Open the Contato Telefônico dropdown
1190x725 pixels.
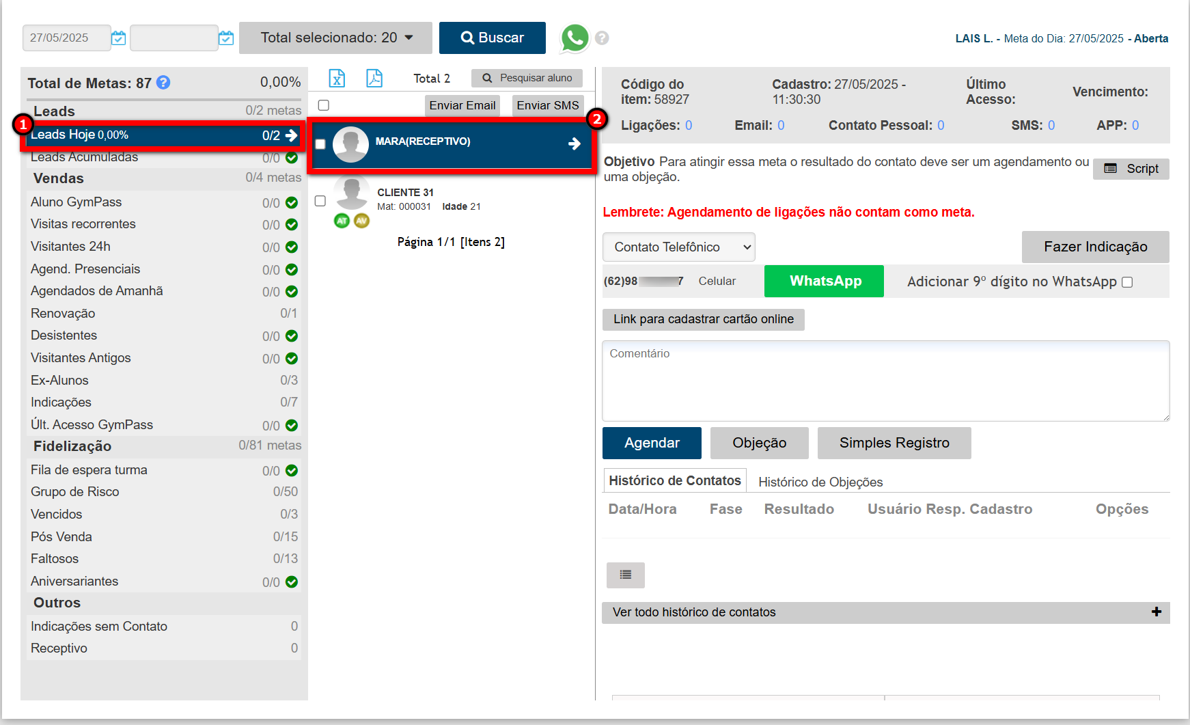[x=678, y=247]
